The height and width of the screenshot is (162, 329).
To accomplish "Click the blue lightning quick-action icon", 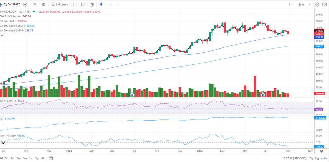I will [101, 4].
